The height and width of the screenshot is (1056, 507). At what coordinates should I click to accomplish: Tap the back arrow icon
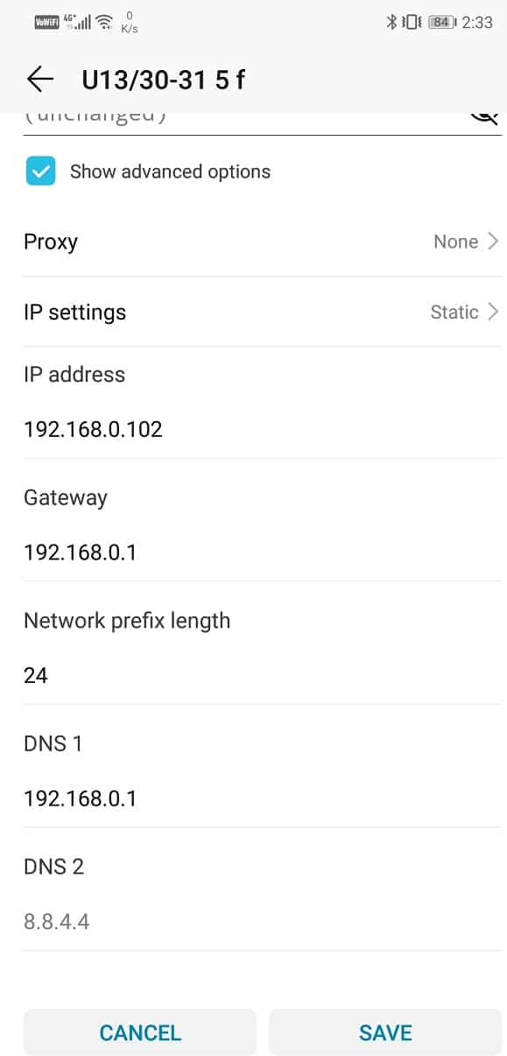pyautogui.click(x=39, y=78)
